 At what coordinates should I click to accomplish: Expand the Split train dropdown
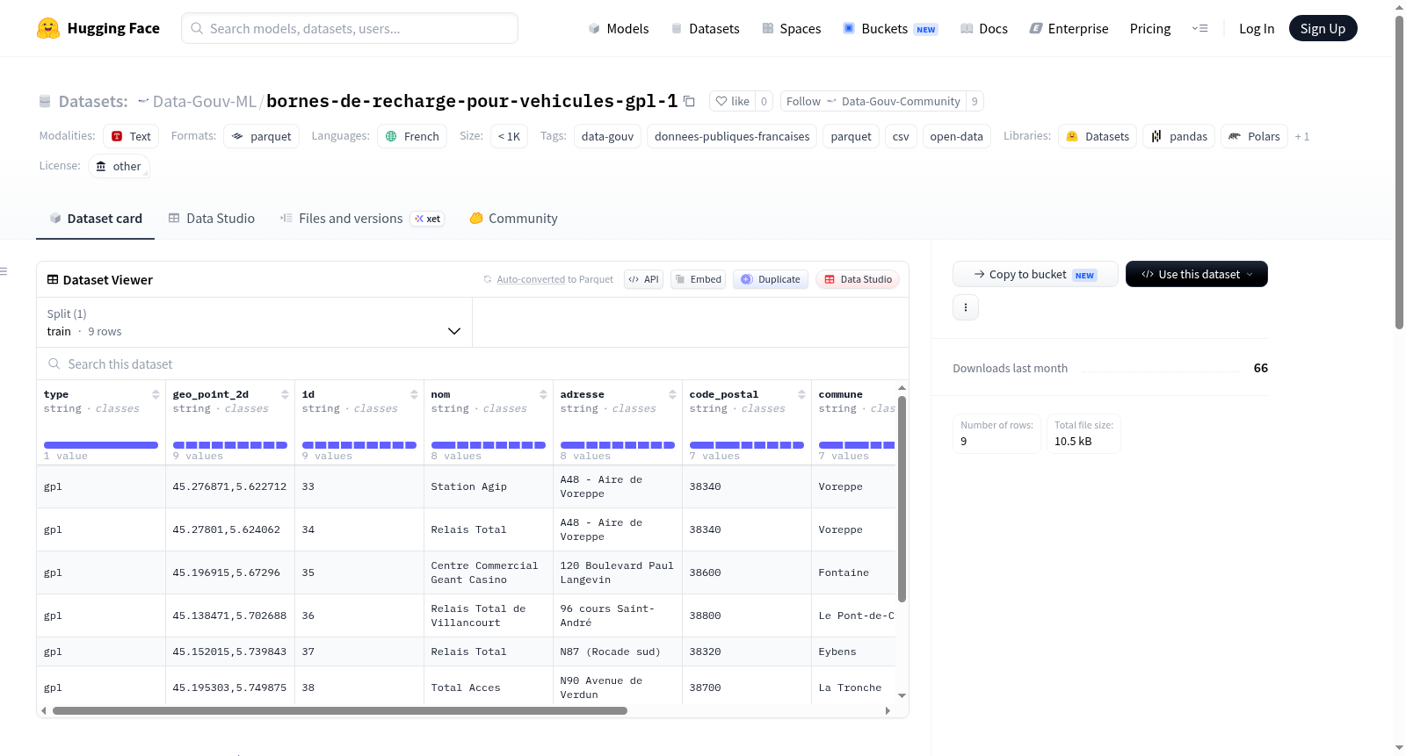coord(254,322)
